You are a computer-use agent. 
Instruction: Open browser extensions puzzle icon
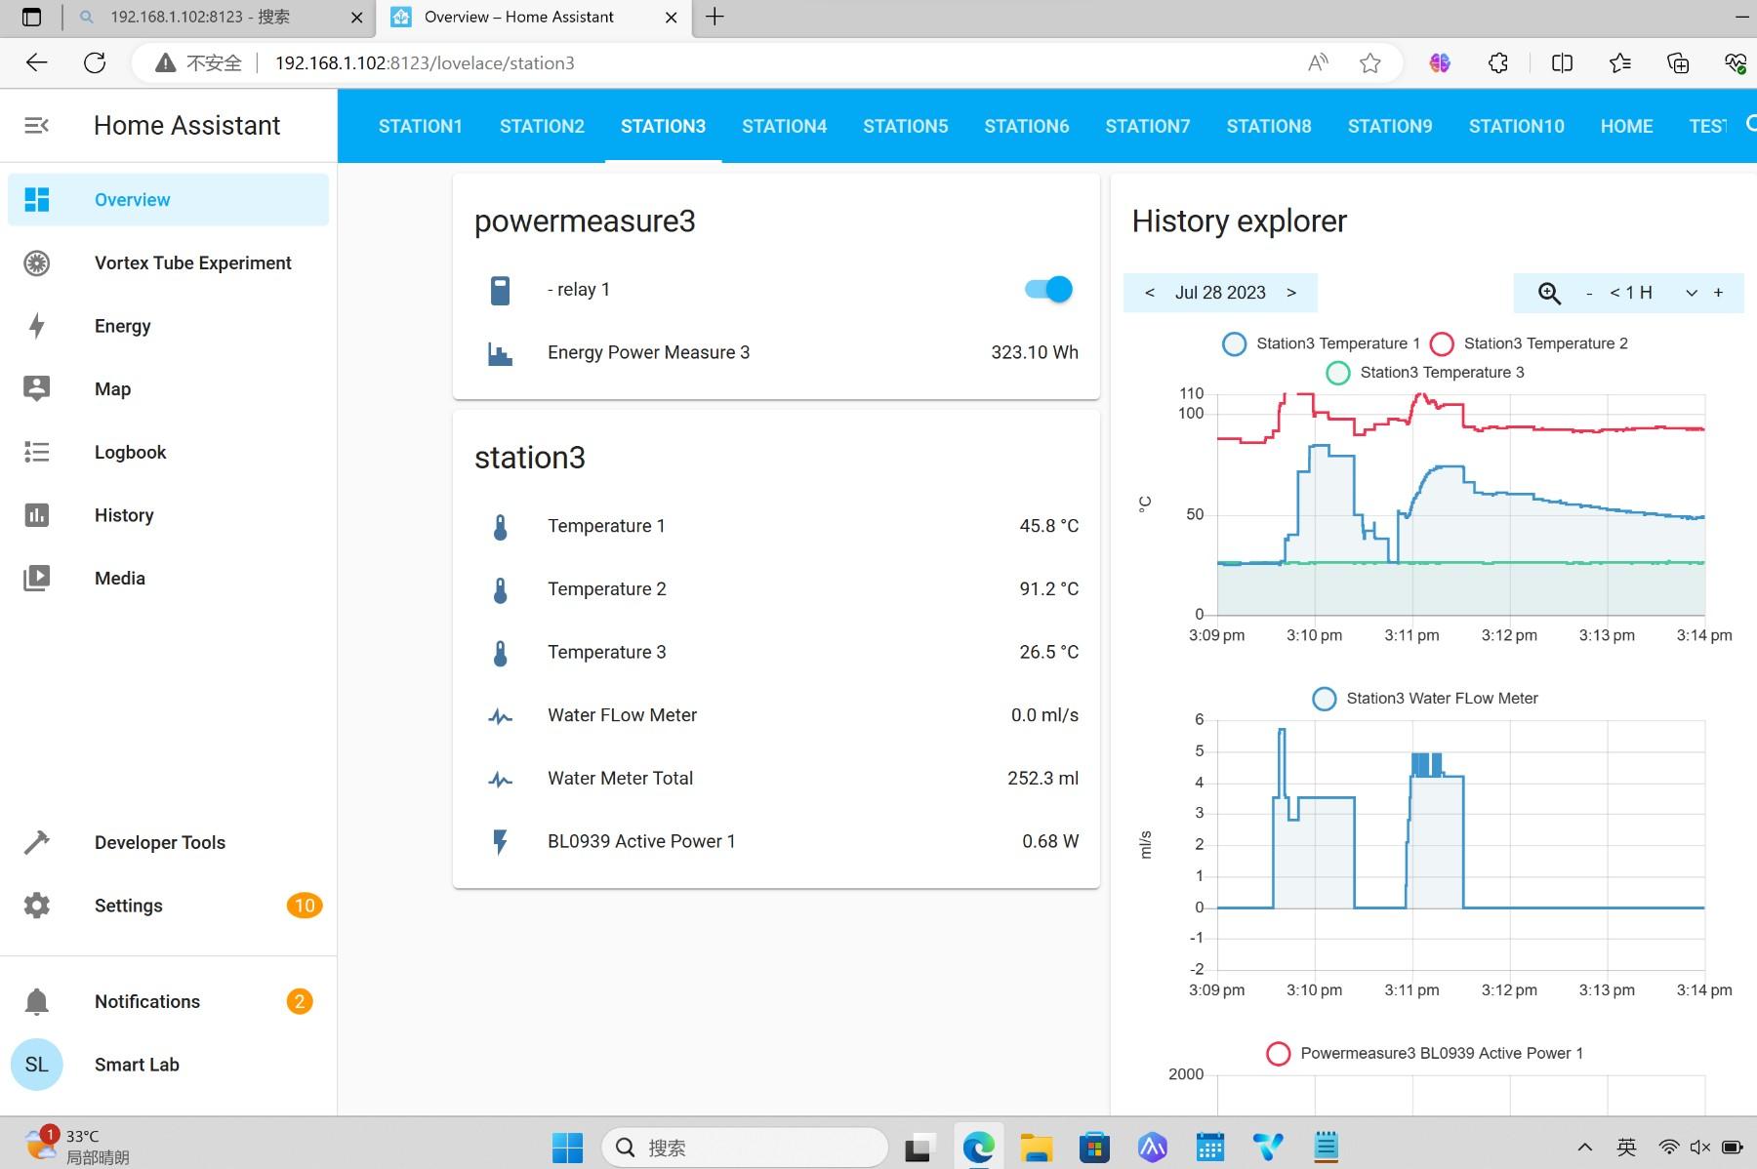click(1498, 63)
